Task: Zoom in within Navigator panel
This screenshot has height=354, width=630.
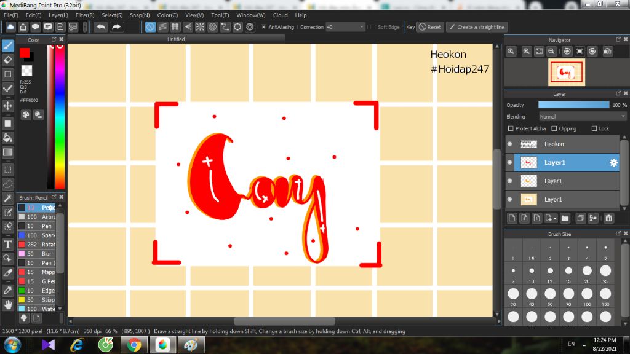Action: point(527,52)
